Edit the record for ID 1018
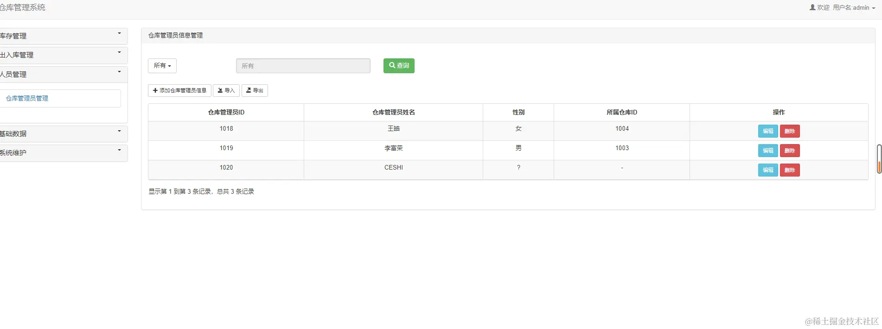Image resolution: width=882 pixels, height=329 pixels. pos(768,131)
